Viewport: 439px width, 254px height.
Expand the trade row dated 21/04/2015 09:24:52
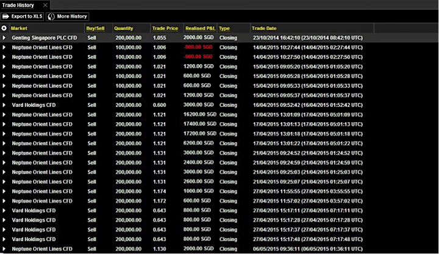(x=4, y=153)
